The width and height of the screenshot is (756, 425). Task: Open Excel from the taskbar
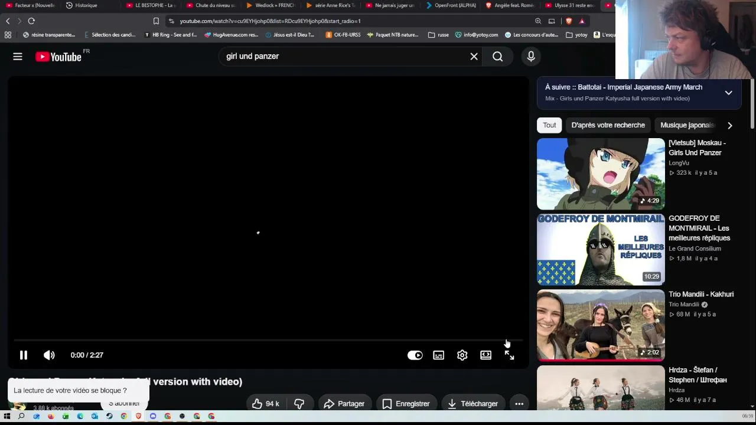click(x=66, y=416)
